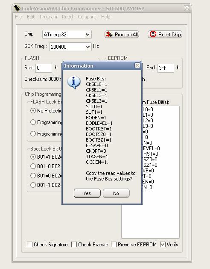
Task: Click the JTAGEN=1 line in the dialog
Action: pyautogui.click(x=97, y=157)
